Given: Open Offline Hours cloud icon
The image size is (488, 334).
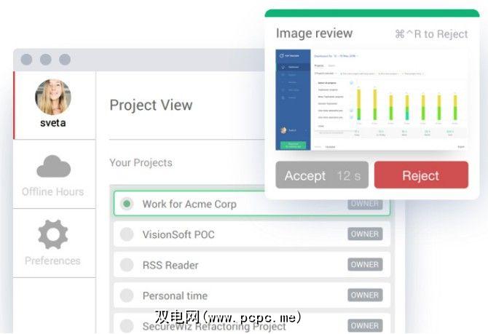Looking at the screenshot, I should click(53, 166).
